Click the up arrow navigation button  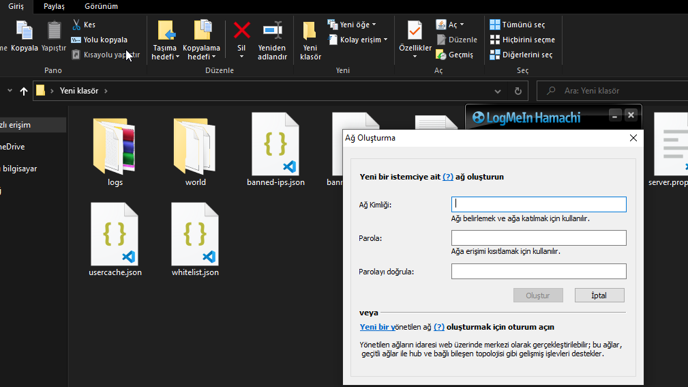coord(24,91)
